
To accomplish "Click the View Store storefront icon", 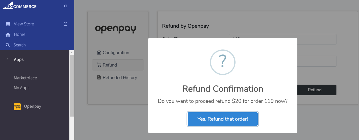I will click(x=8, y=24).
